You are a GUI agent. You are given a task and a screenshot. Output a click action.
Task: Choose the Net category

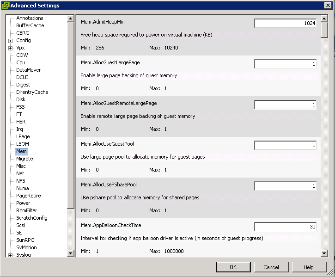(x=20, y=173)
